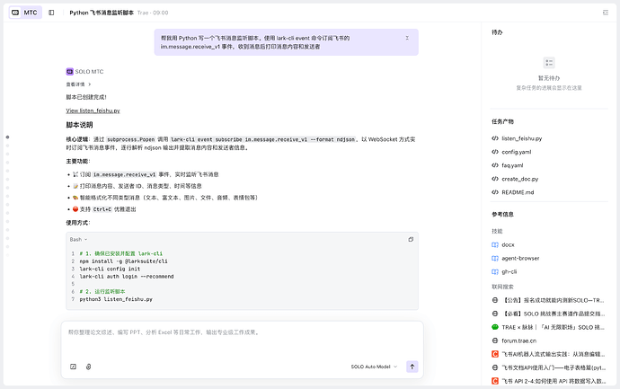Click code icon beside faq.yaml
The height and width of the screenshot is (389, 620).
click(x=495, y=165)
